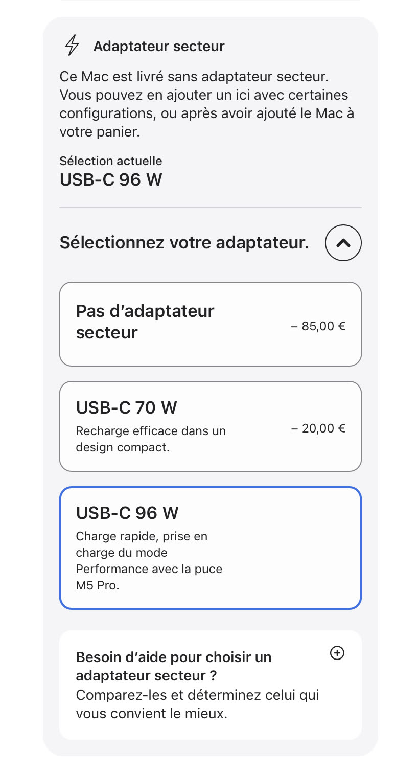419x773 pixels.
Task: Click the "USB-C 70 W" option title
Action: tap(126, 408)
